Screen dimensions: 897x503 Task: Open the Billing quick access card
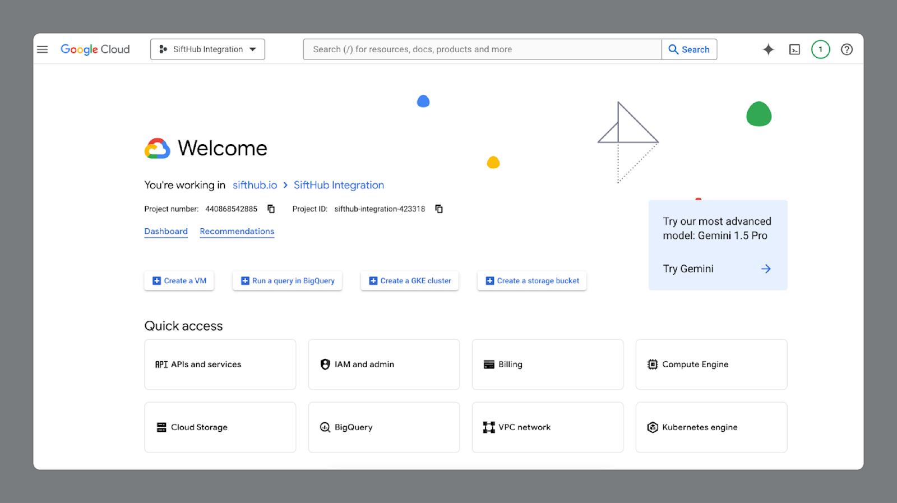click(548, 364)
